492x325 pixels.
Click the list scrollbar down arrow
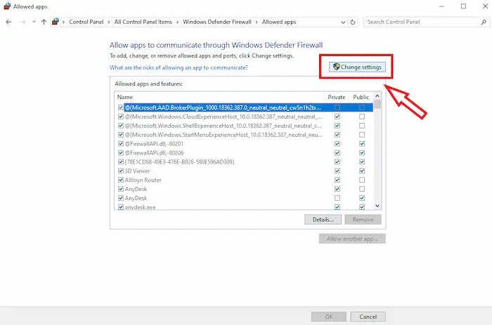(377, 206)
